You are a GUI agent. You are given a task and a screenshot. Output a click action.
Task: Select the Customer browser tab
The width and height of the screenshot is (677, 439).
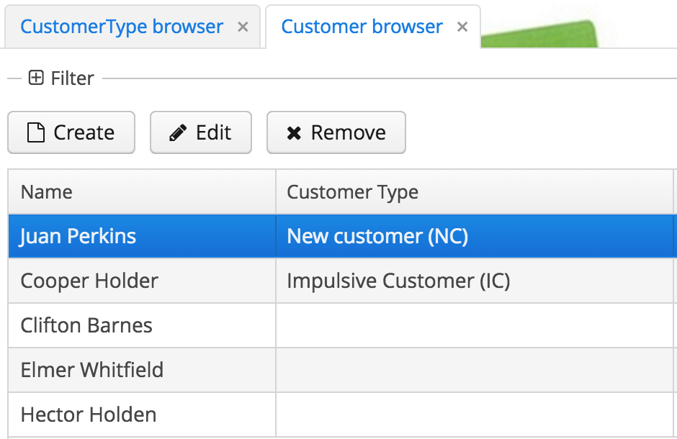(x=362, y=27)
